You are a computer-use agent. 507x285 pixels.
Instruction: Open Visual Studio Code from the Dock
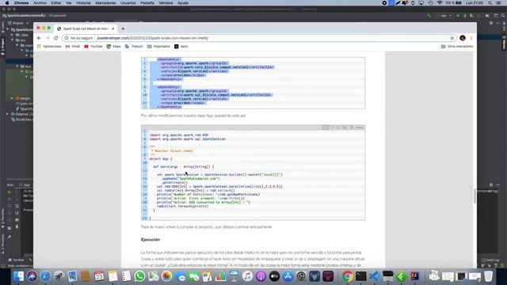pos(375,276)
